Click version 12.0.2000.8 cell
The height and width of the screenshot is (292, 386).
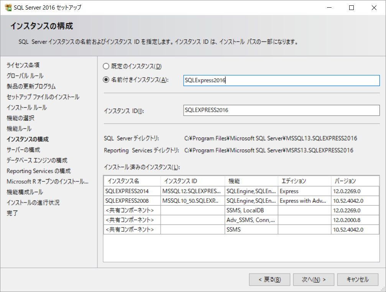point(355,220)
